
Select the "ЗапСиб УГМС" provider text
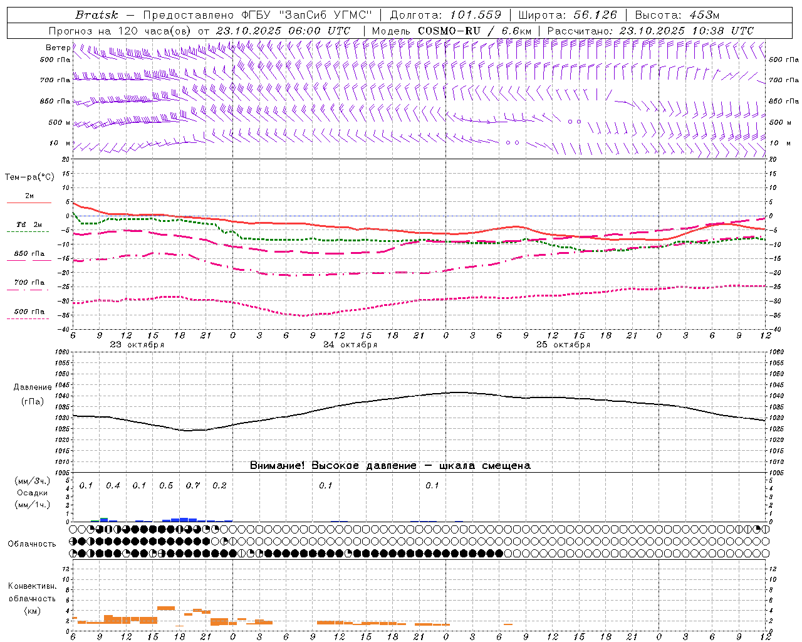326,15
